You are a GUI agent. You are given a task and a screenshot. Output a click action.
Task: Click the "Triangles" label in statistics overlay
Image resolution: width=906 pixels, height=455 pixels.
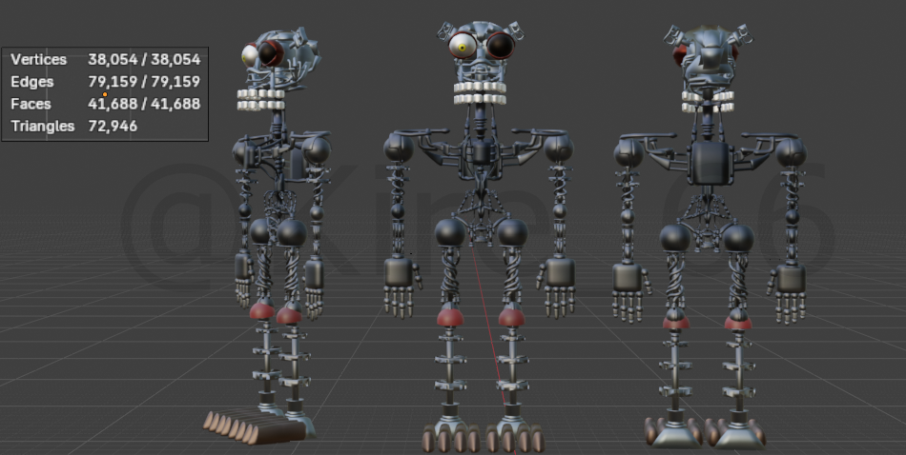coord(43,127)
